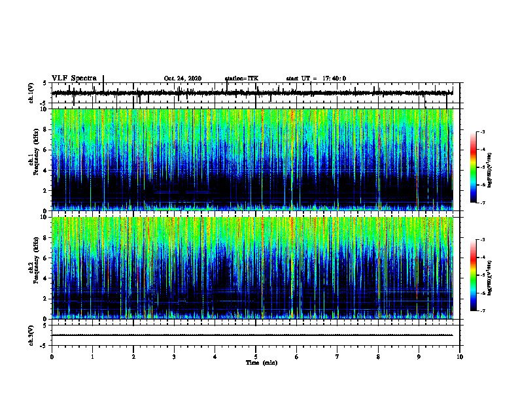Click the "-6" label on ch.1 color bar

482,185
